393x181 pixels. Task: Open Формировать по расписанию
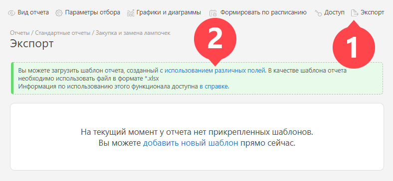click(x=263, y=12)
